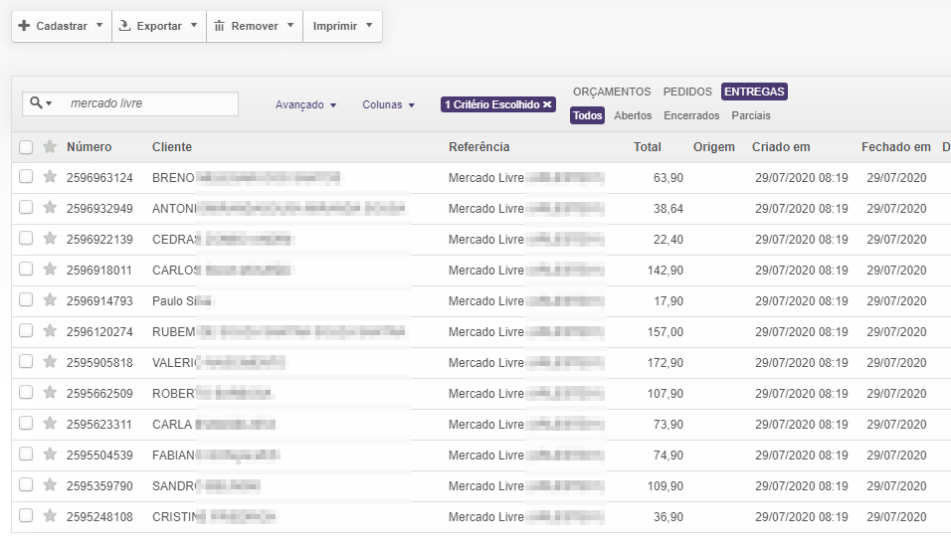Click the mercado livre search field
The width and height of the screenshot is (951, 552).
pyautogui.click(x=149, y=103)
